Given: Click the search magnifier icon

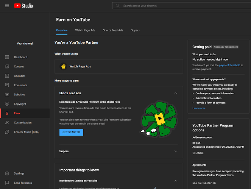Looking at the screenshot, I should pos(117,6).
